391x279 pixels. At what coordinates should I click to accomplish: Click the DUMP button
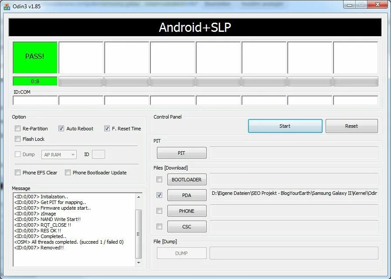tap(181, 253)
